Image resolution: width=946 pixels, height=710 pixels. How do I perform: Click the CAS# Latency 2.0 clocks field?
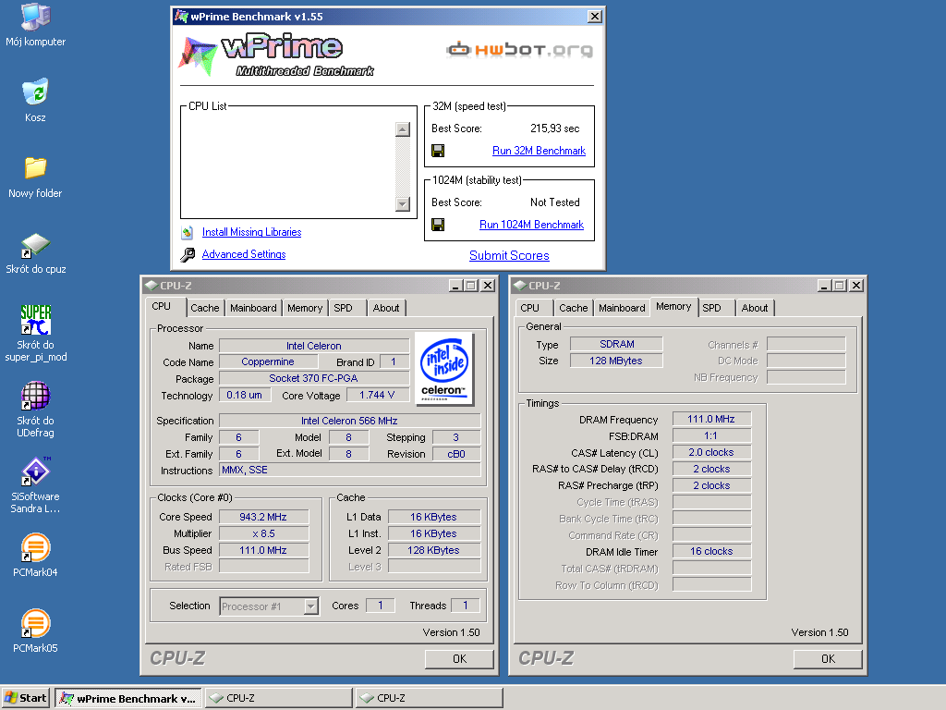711,452
